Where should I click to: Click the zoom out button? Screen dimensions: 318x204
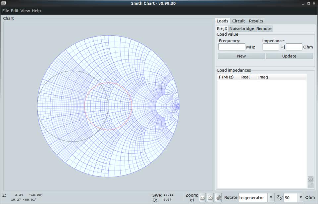(x=202, y=197)
